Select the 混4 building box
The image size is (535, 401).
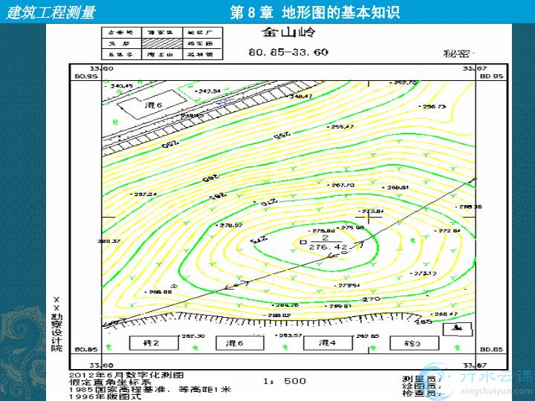[327, 343]
